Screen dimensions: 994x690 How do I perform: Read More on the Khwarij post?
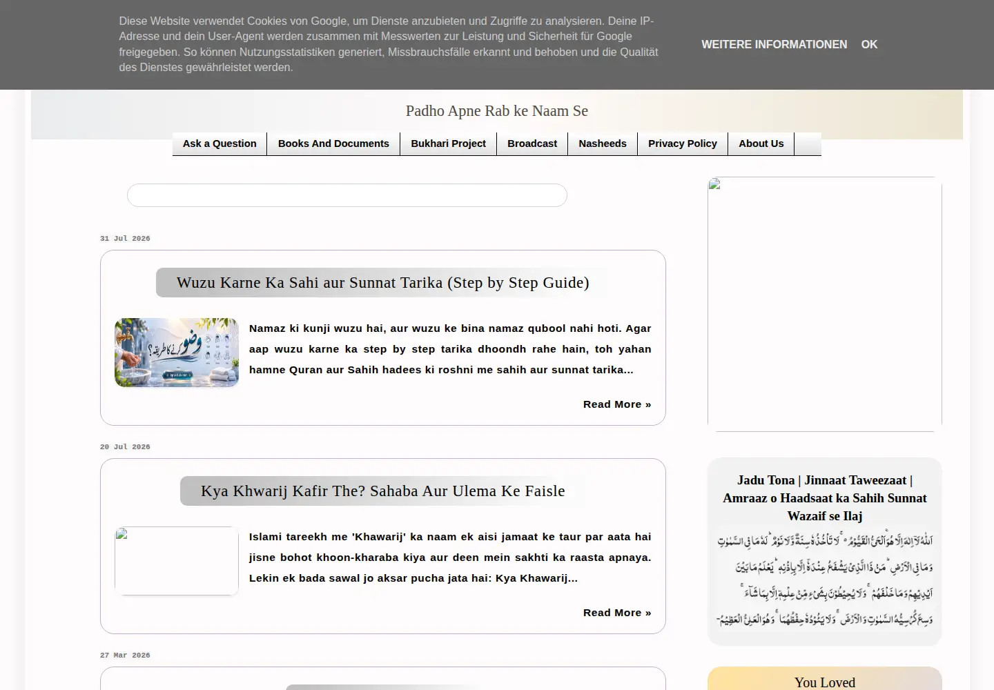pos(617,613)
